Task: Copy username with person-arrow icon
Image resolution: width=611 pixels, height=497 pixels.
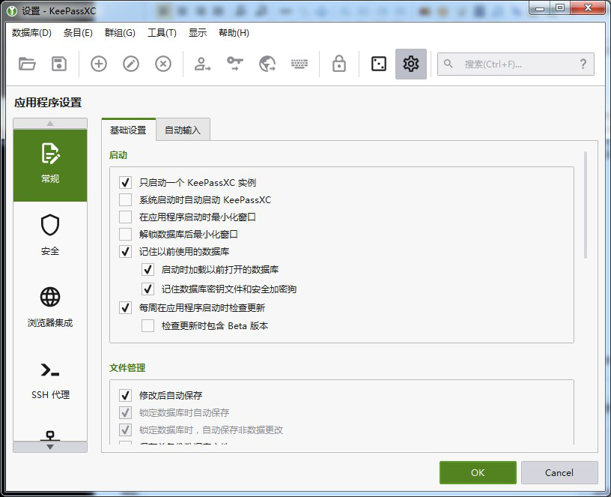Action: point(202,64)
